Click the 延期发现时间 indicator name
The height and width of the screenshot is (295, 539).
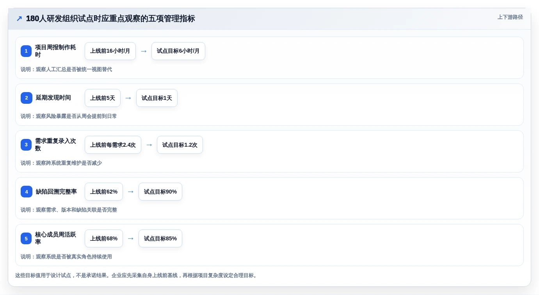coord(53,98)
